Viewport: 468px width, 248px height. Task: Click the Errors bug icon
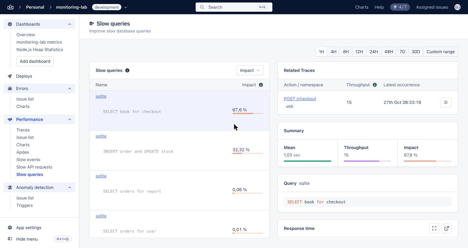click(x=10, y=88)
